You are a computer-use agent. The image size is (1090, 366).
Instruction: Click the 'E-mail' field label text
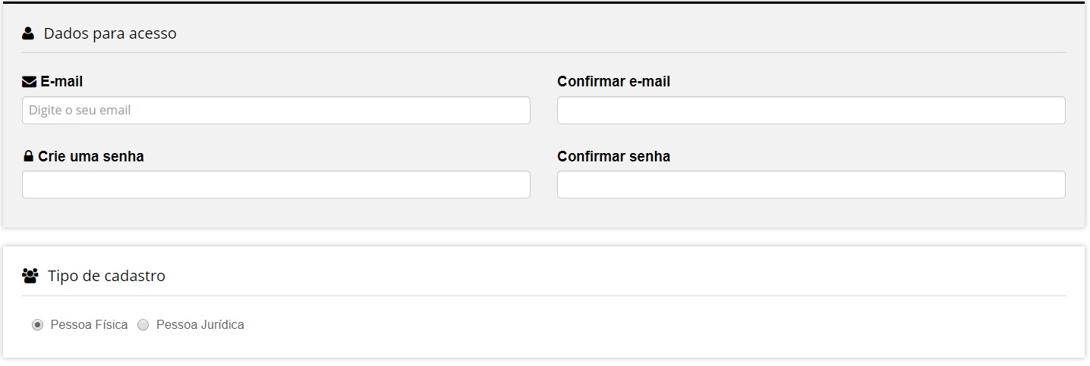(x=61, y=82)
